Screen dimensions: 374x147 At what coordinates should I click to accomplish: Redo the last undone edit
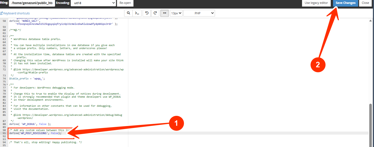point(155,13)
